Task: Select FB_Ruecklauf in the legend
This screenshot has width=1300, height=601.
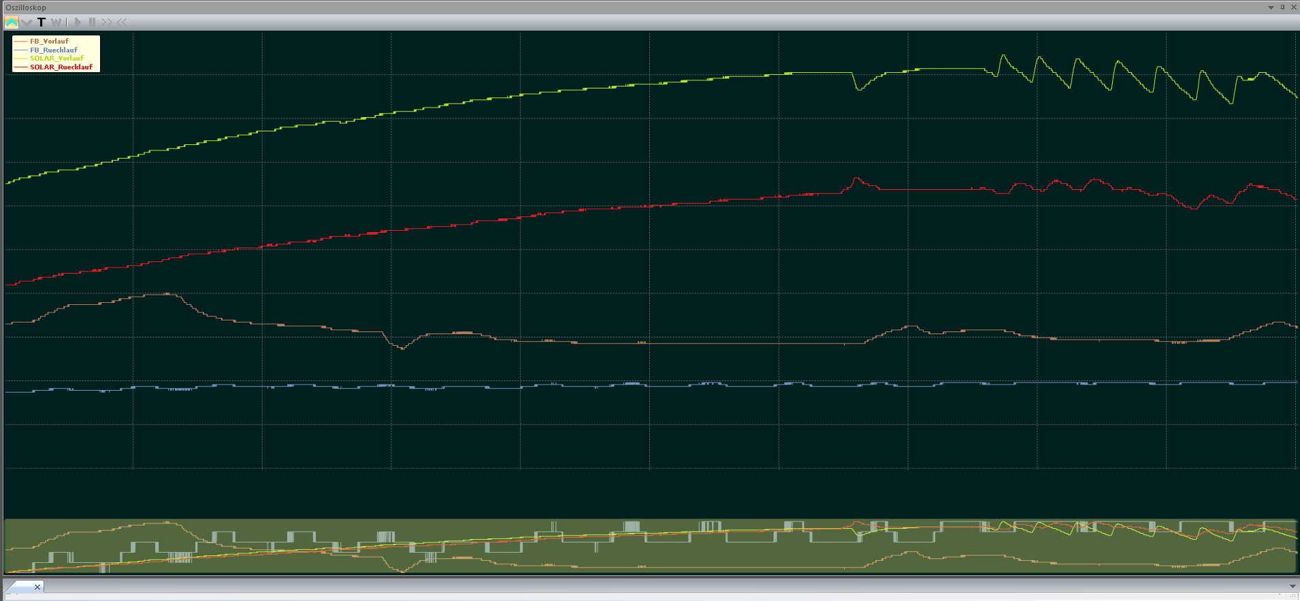Action: [x=54, y=50]
